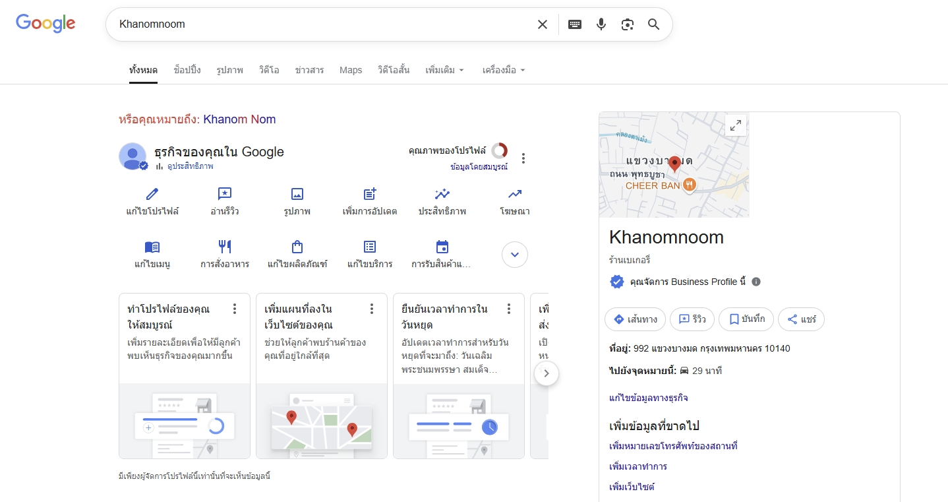Start voice search with the microphone

[x=601, y=24]
